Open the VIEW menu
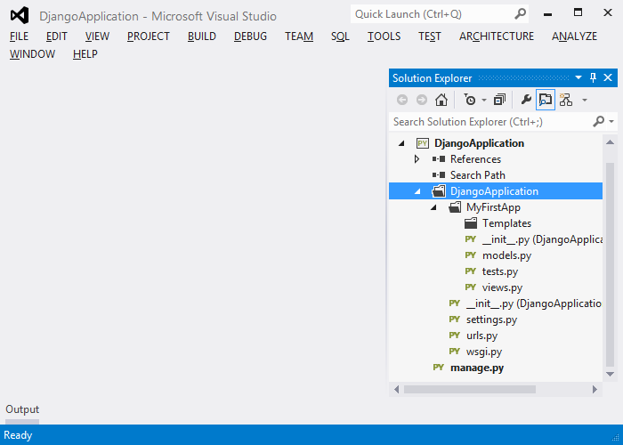Image resolution: width=623 pixels, height=445 pixels. (97, 36)
